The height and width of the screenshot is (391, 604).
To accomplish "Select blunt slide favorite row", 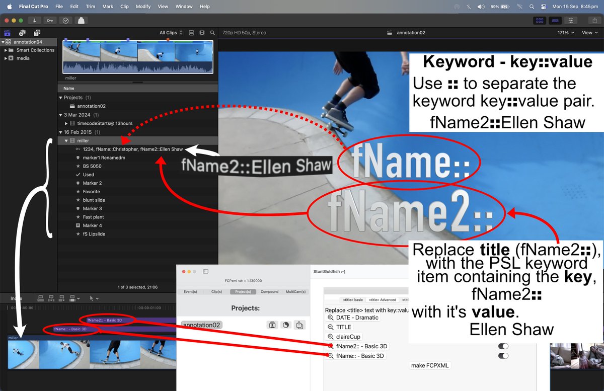I will tap(138, 200).
